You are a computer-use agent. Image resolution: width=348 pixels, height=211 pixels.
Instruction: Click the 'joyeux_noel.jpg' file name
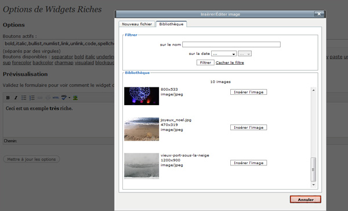[x=176, y=120]
